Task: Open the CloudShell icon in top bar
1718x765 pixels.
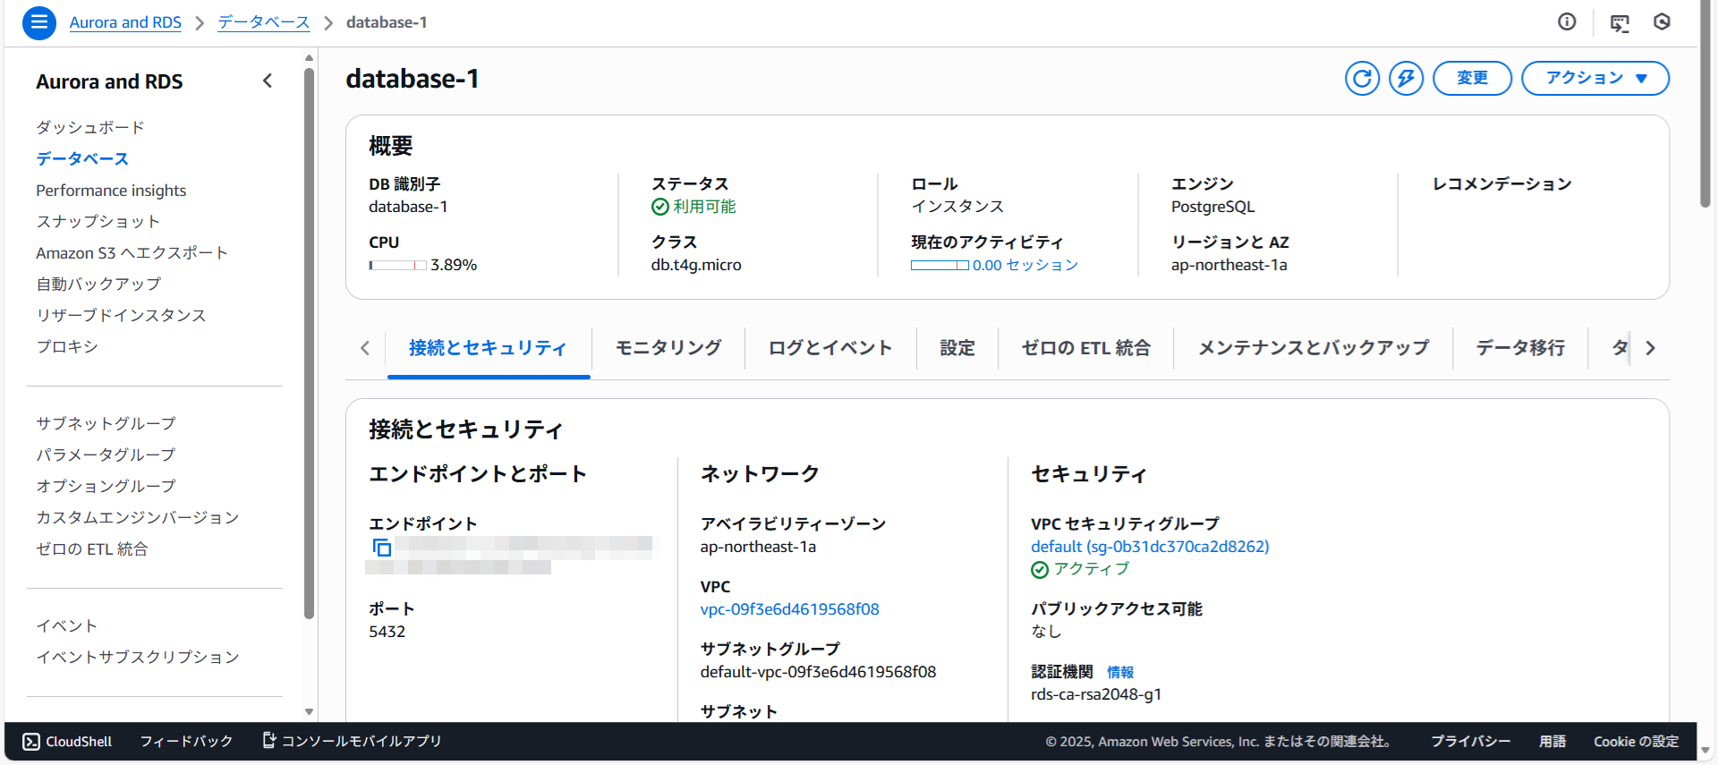Action: click(x=1620, y=22)
